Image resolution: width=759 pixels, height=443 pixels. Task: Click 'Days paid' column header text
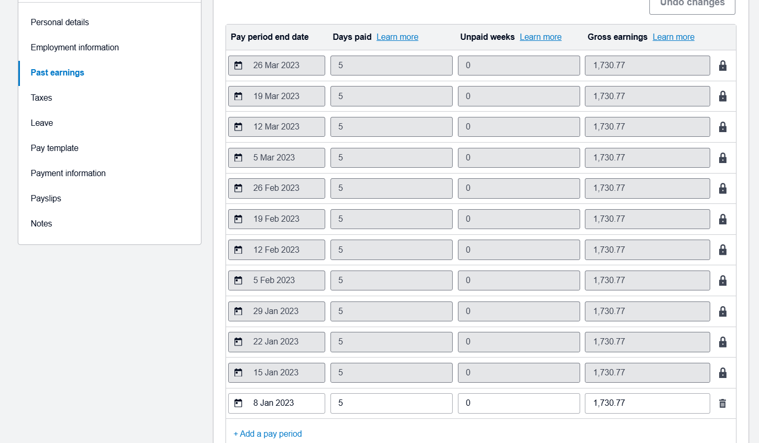[x=352, y=37]
